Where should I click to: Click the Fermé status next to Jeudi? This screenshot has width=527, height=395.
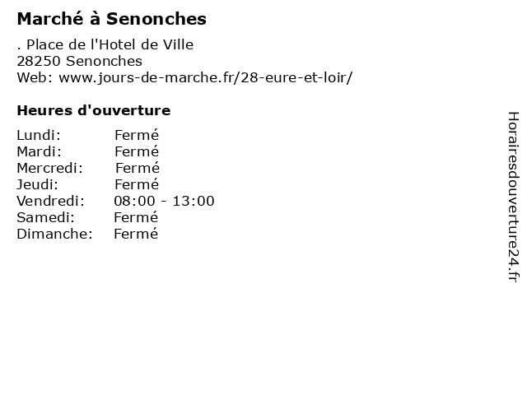click(x=137, y=184)
